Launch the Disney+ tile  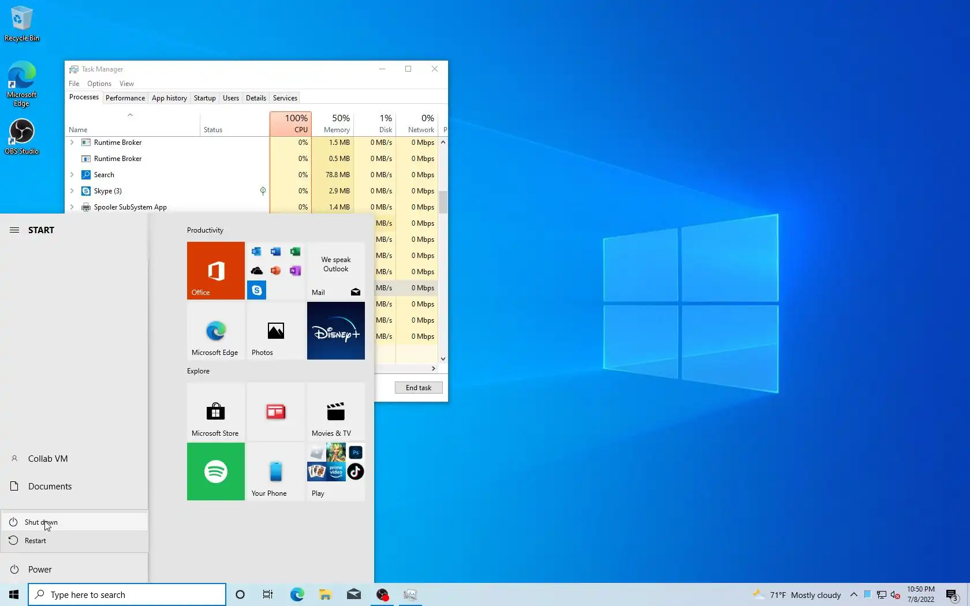click(335, 330)
